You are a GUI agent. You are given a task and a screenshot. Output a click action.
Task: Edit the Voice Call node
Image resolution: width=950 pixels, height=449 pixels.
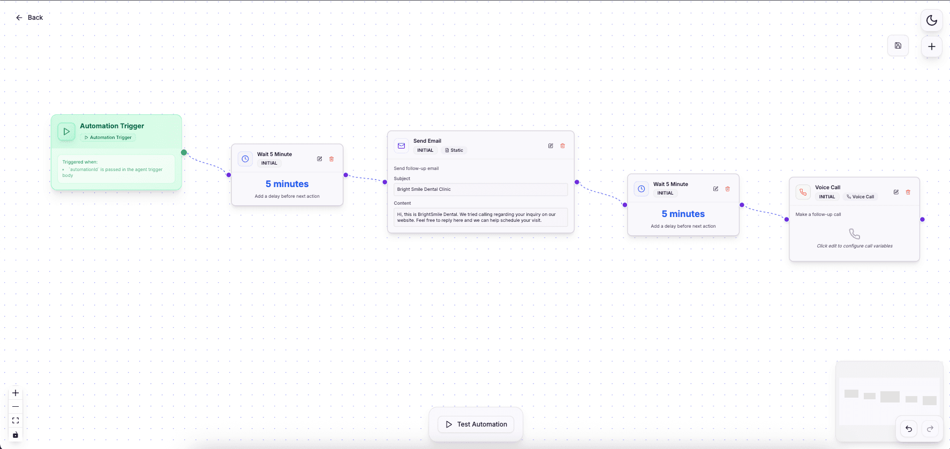(x=896, y=192)
